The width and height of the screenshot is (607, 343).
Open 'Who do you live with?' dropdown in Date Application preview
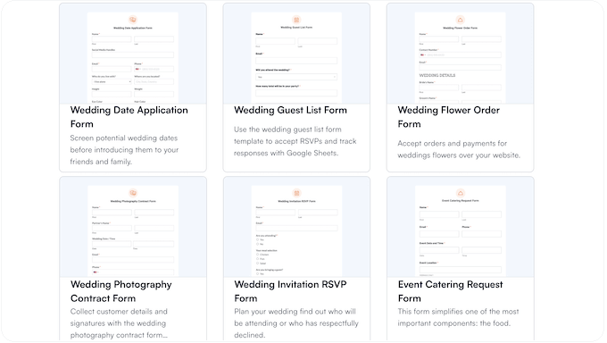[112, 82]
